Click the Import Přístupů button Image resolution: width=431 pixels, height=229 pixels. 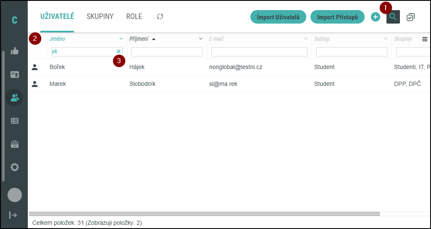[x=337, y=17]
